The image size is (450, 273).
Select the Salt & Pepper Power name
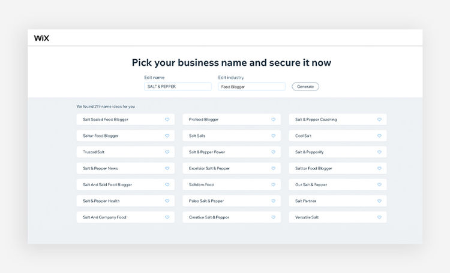232,152
